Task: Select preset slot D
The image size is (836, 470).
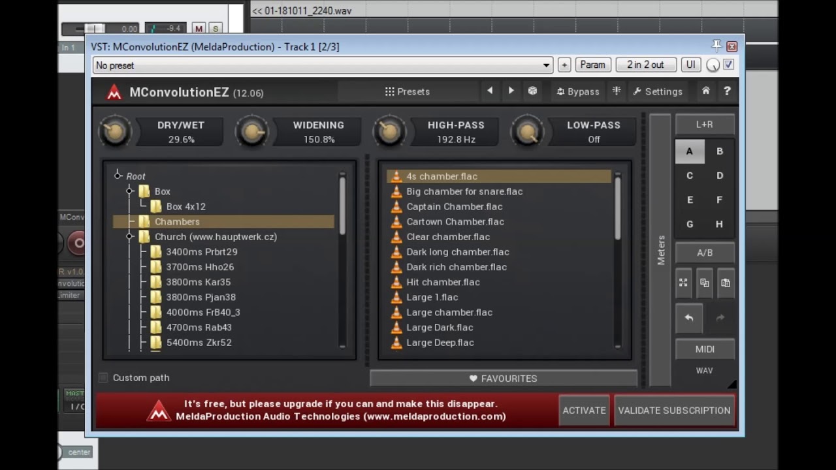Action: click(720, 175)
